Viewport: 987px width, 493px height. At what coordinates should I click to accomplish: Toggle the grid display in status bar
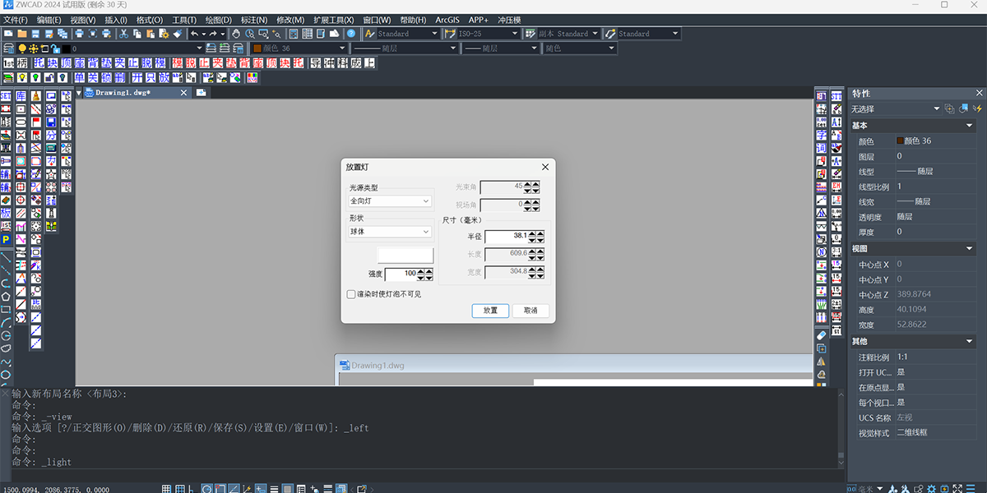point(167,489)
